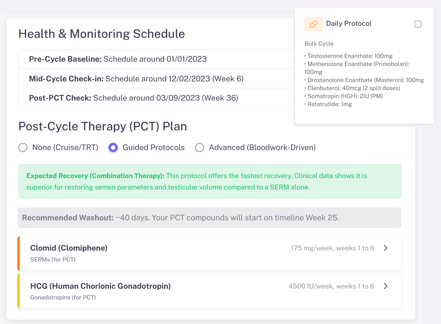Expand the Clomid row chevron
The image size is (441, 324).
(386, 248)
